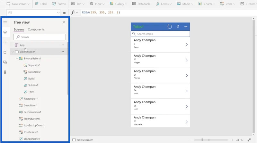
Task: Select BrowseGallery1 in tree view
Action: [32, 59]
